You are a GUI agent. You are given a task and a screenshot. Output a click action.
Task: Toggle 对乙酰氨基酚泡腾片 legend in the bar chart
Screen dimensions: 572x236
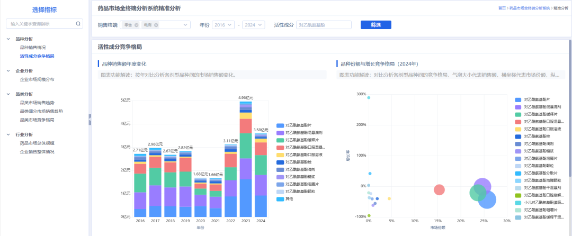point(299,184)
